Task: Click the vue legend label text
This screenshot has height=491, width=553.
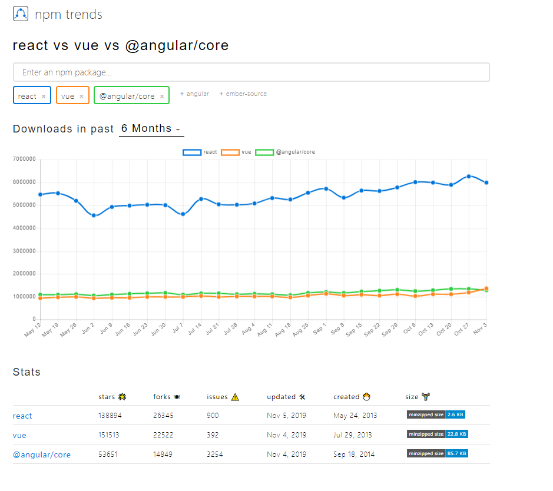Action: click(x=246, y=152)
